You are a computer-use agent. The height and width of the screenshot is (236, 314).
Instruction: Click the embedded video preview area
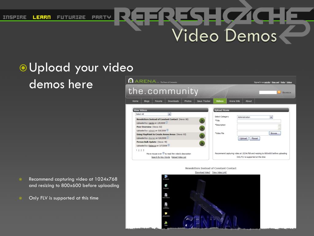click(211, 202)
